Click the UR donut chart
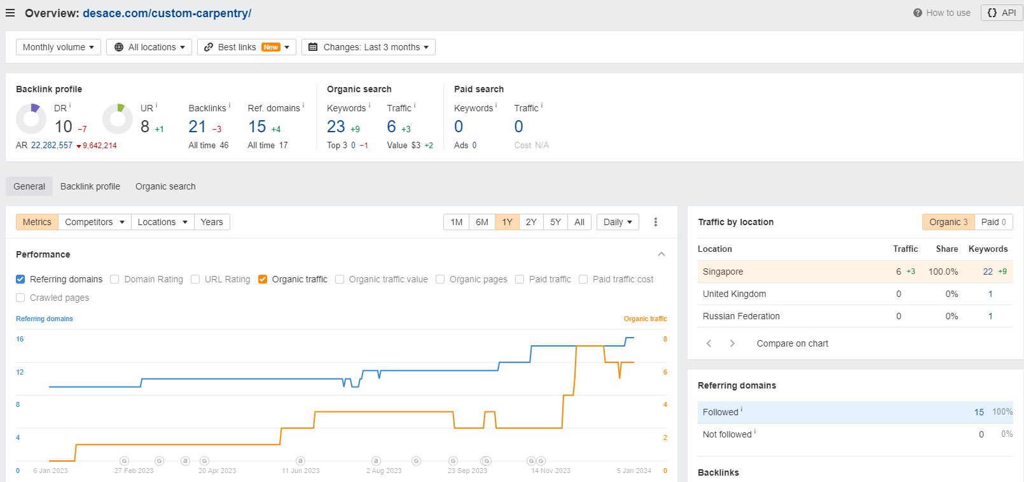The image size is (1024, 482). (118, 119)
